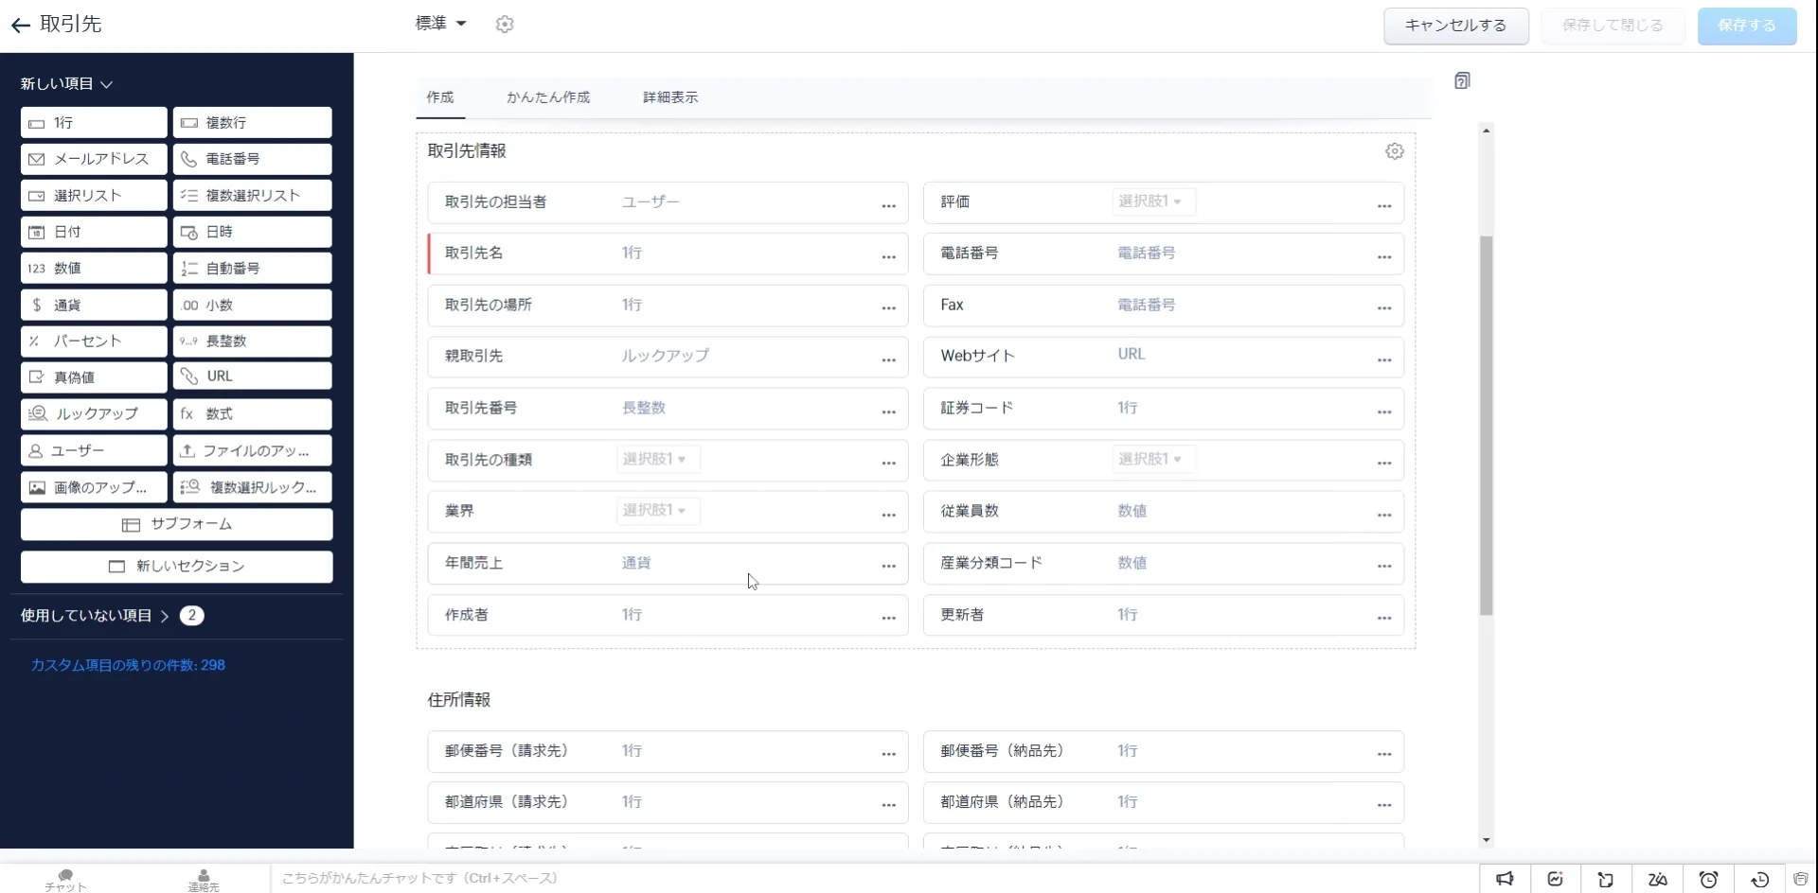1818x893 pixels.
Task: Add a 数値 number field from the palette
Action: click(94, 269)
